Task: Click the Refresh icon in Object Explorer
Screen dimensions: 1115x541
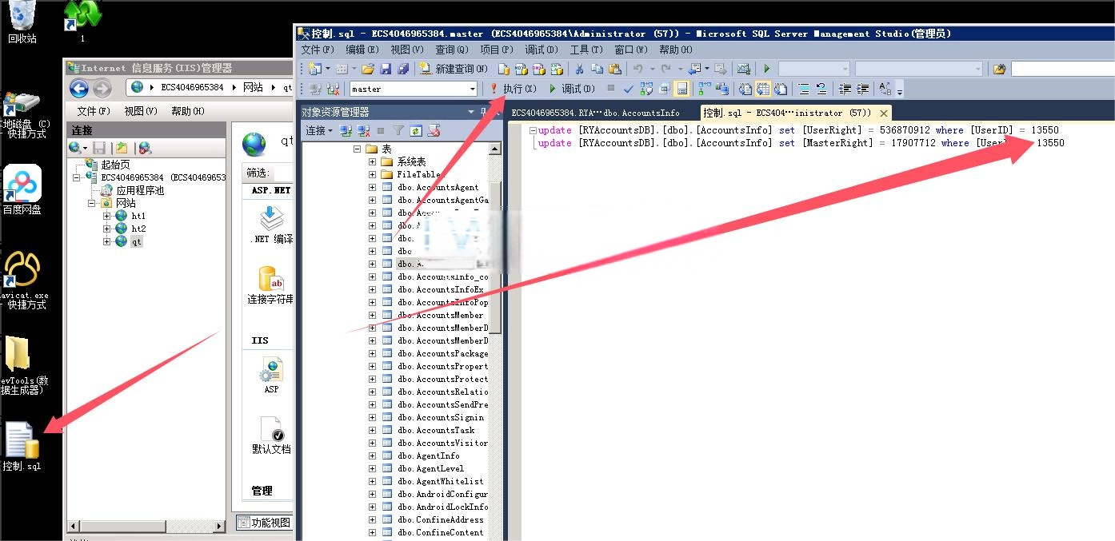Action: point(416,130)
